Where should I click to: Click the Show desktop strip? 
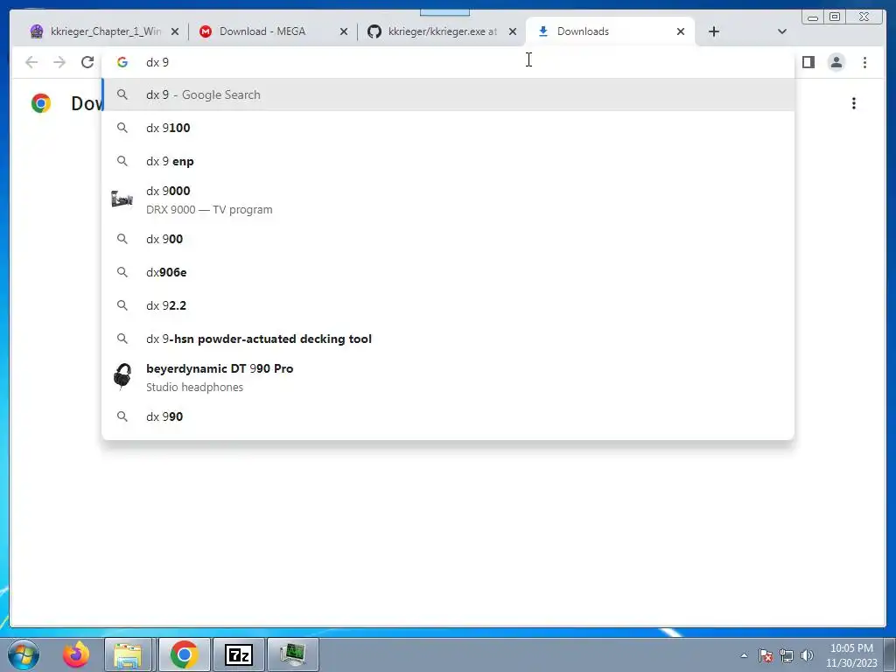click(x=890, y=654)
